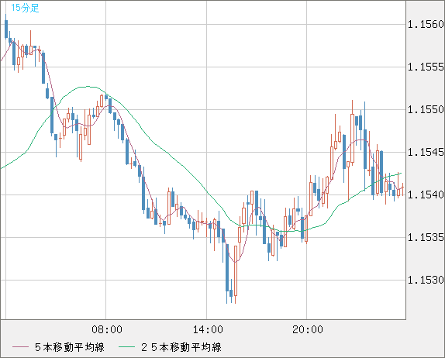
Task: Click the 14:00 time axis label
Action: [x=208, y=329]
